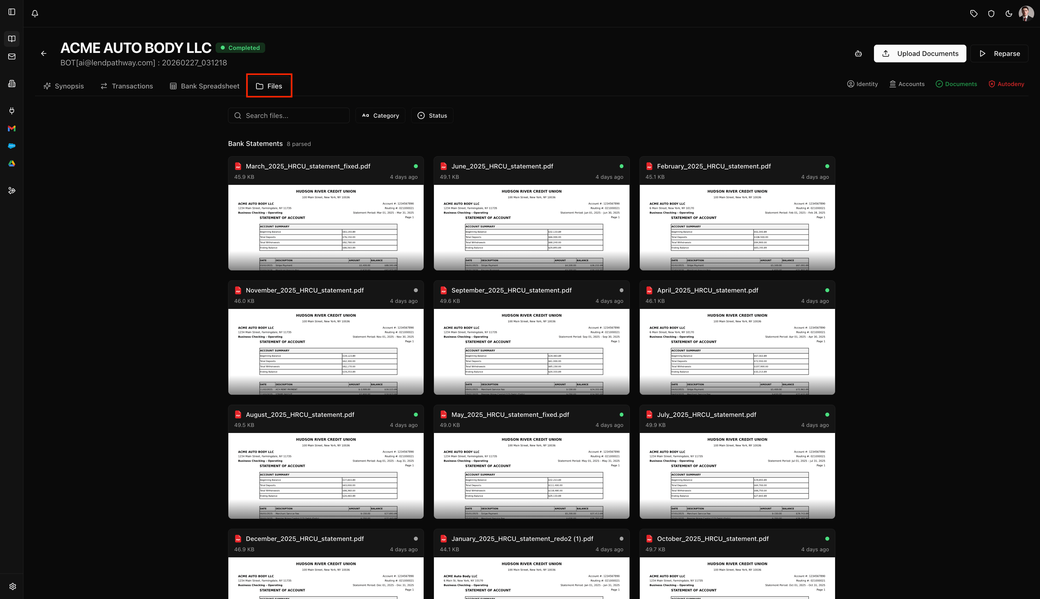This screenshot has height=599, width=1040.
Task: Click PDF icon of March statement card
Action: [238, 166]
